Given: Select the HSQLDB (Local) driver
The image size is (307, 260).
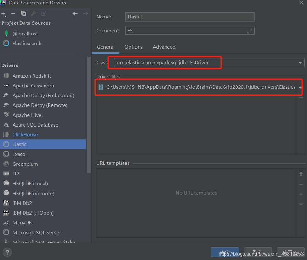Looking at the screenshot, I should (43, 184).
